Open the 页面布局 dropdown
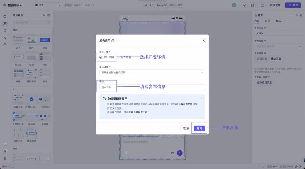 pyautogui.click(x=278, y=46)
